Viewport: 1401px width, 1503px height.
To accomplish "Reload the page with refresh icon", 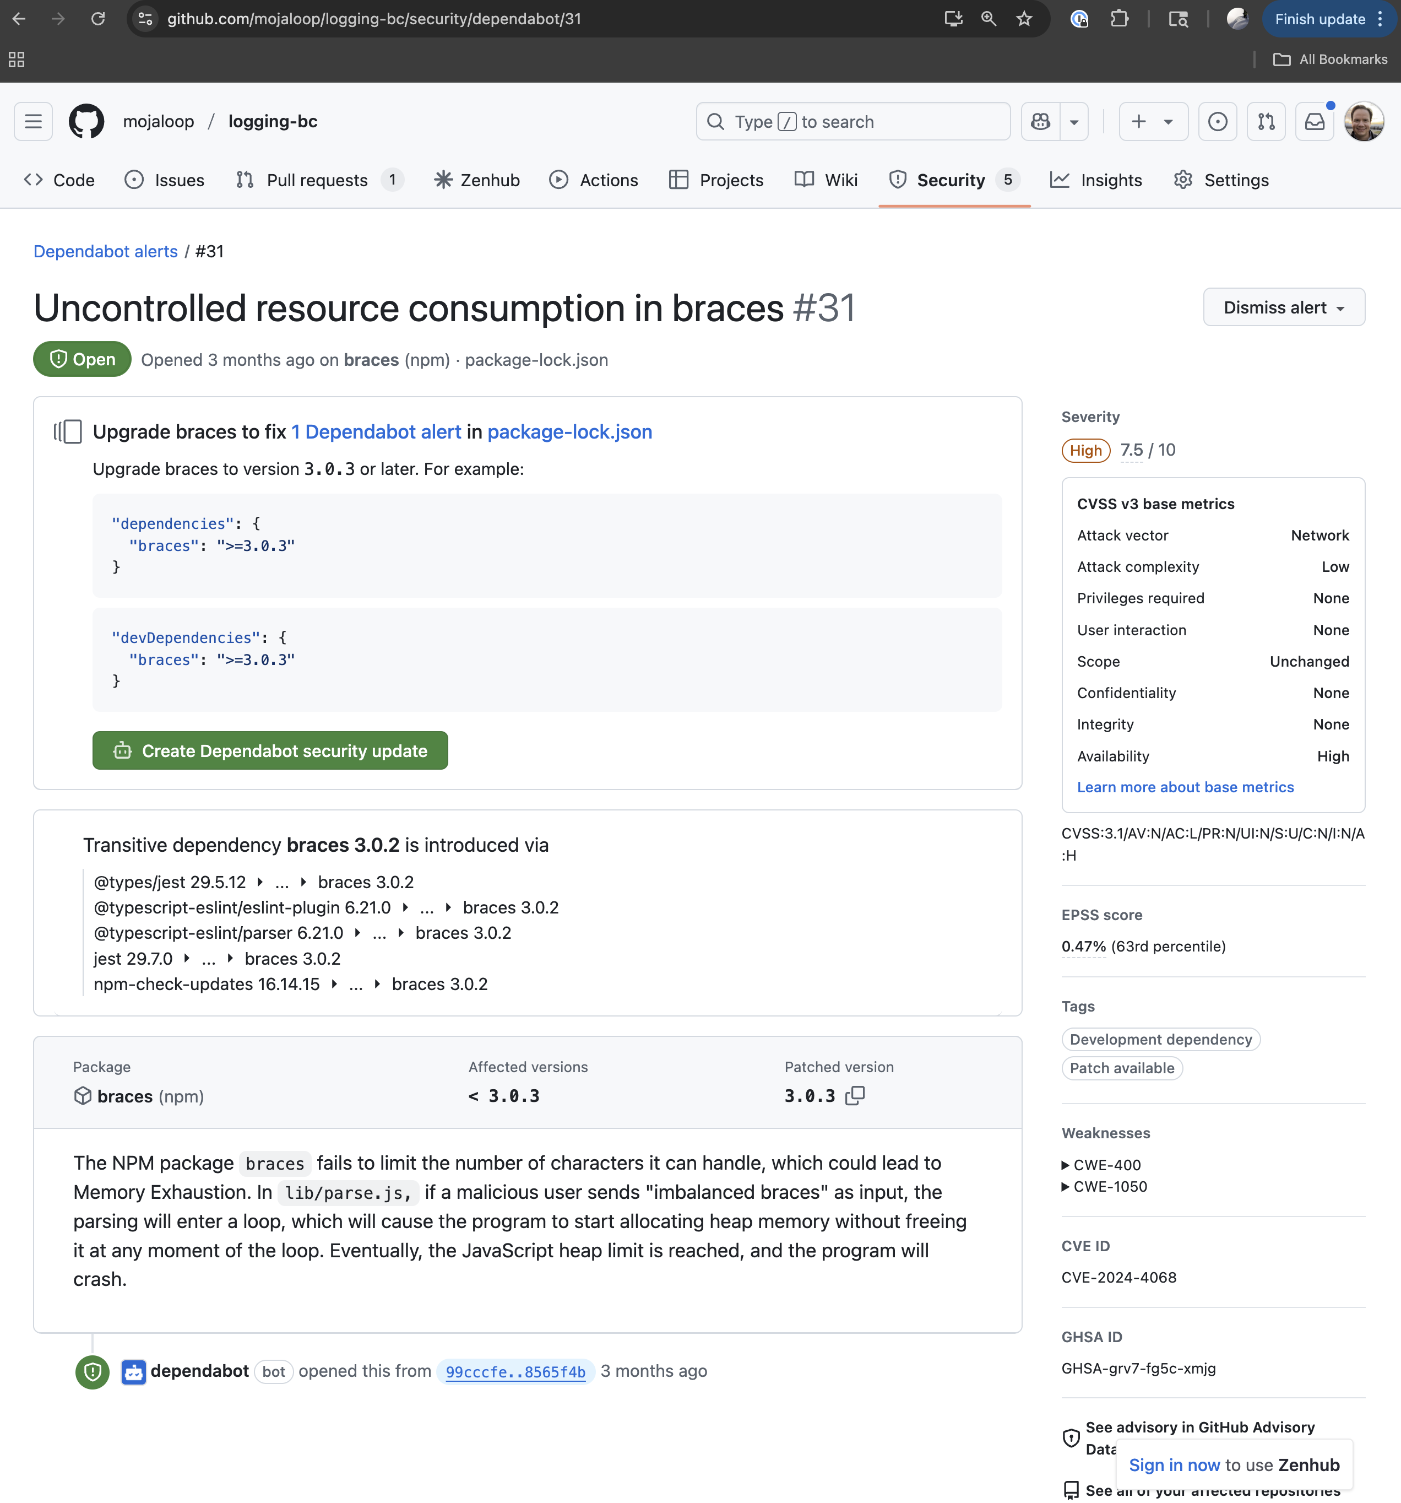I will [x=98, y=19].
